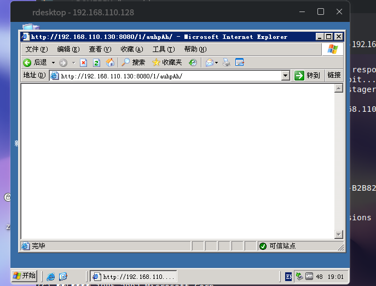Click the Print icon in toolbar
Screen dimensions: 376x286
226,62
